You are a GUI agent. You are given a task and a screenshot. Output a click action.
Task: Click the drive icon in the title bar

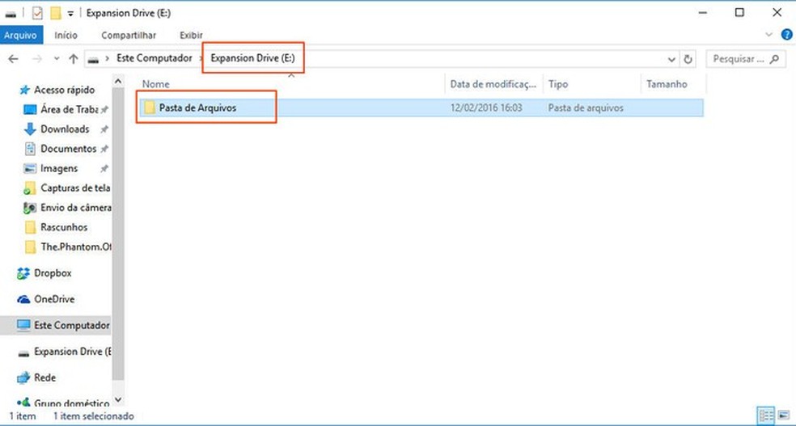11,14
